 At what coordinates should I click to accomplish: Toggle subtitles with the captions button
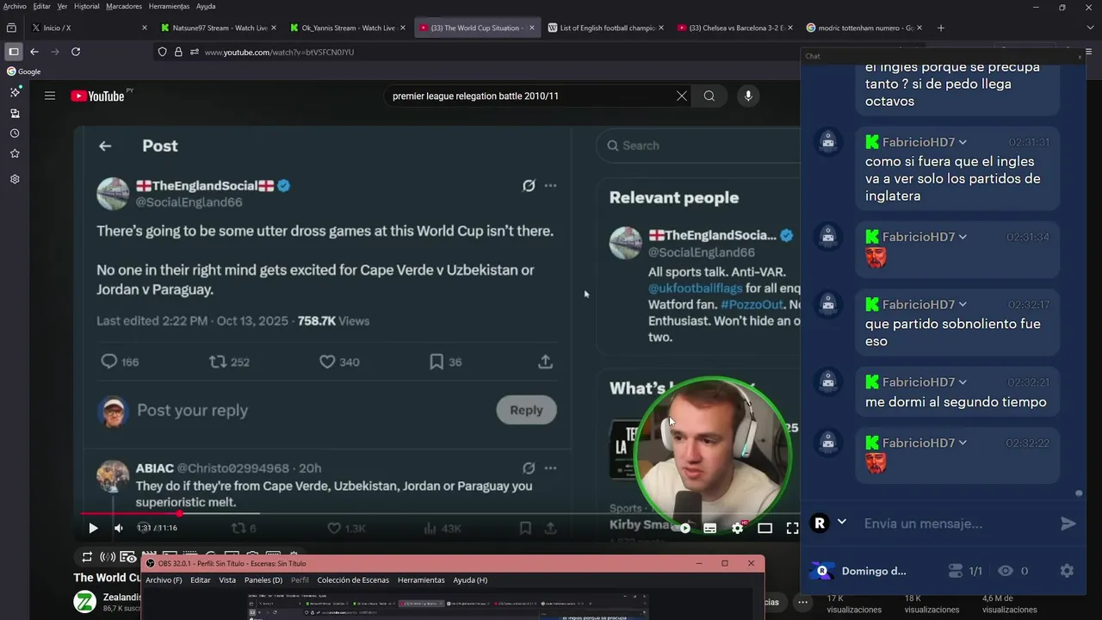pyautogui.click(x=709, y=528)
